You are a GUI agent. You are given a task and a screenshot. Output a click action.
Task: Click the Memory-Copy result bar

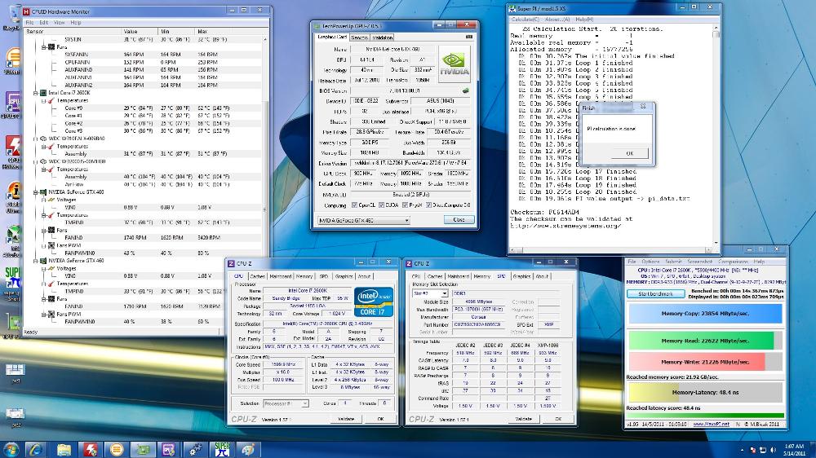(705, 314)
